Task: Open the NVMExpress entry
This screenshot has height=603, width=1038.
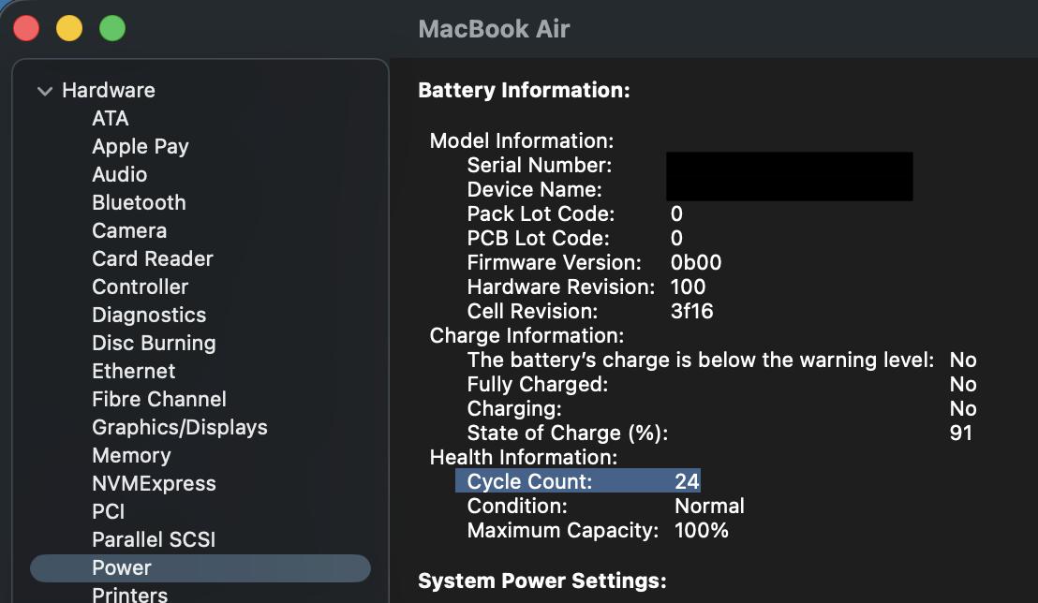Action: [154, 484]
